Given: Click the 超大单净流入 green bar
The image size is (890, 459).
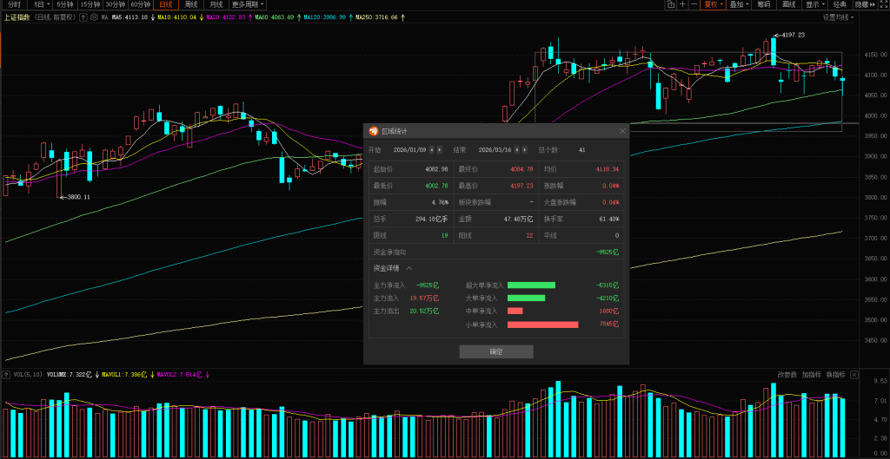Looking at the screenshot, I should pos(530,285).
